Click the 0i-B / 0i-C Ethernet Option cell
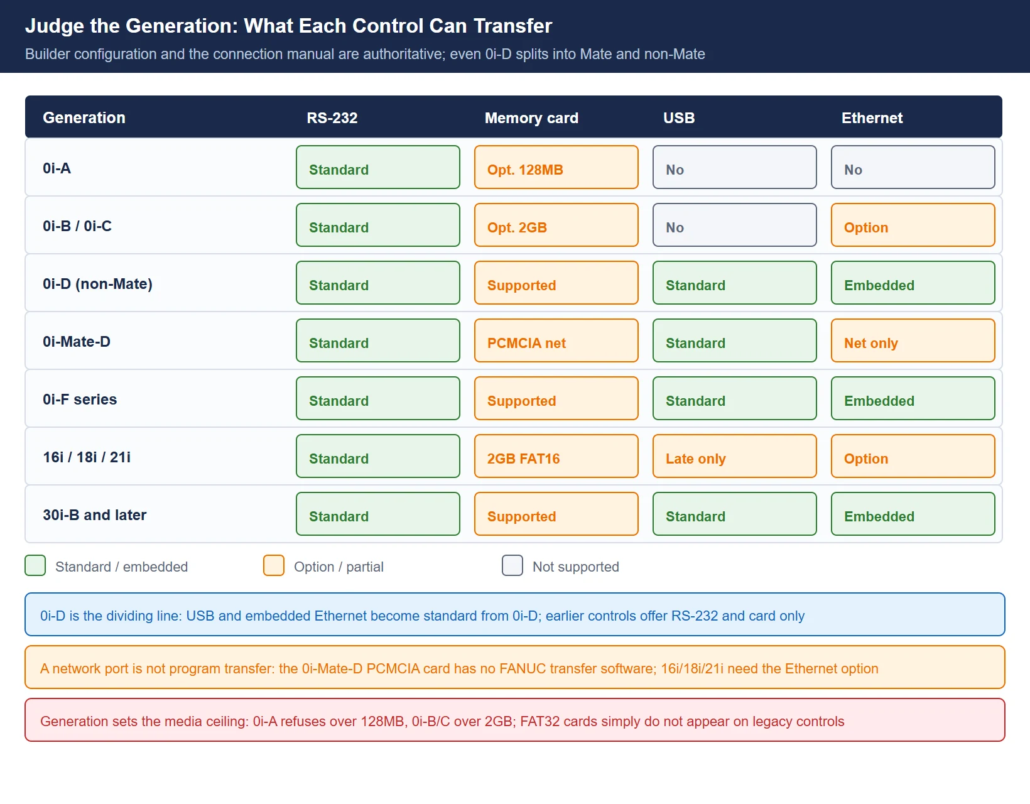The height and width of the screenshot is (804, 1030). pos(913,225)
